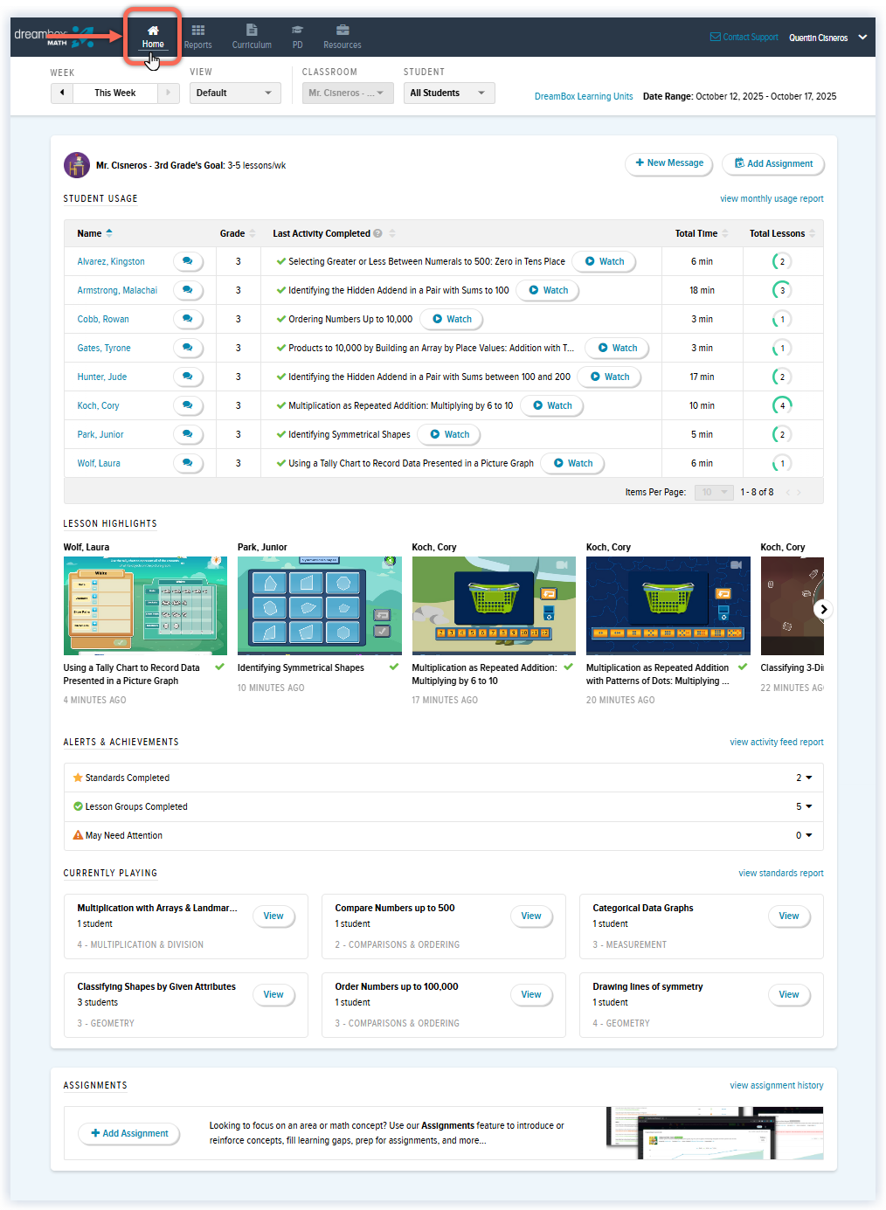View Multiplication with Arrays & Landmarks
The width and height of the screenshot is (886, 1210).
(x=273, y=916)
